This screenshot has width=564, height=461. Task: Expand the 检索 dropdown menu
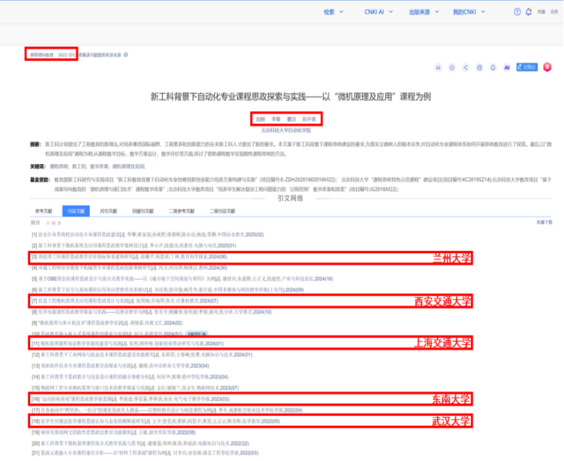click(x=333, y=12)
